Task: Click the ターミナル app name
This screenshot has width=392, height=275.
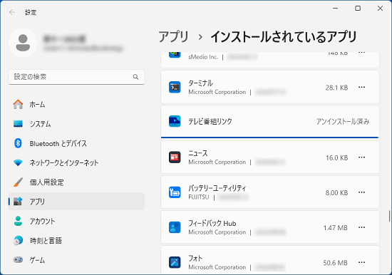Action: click(200, 83)
